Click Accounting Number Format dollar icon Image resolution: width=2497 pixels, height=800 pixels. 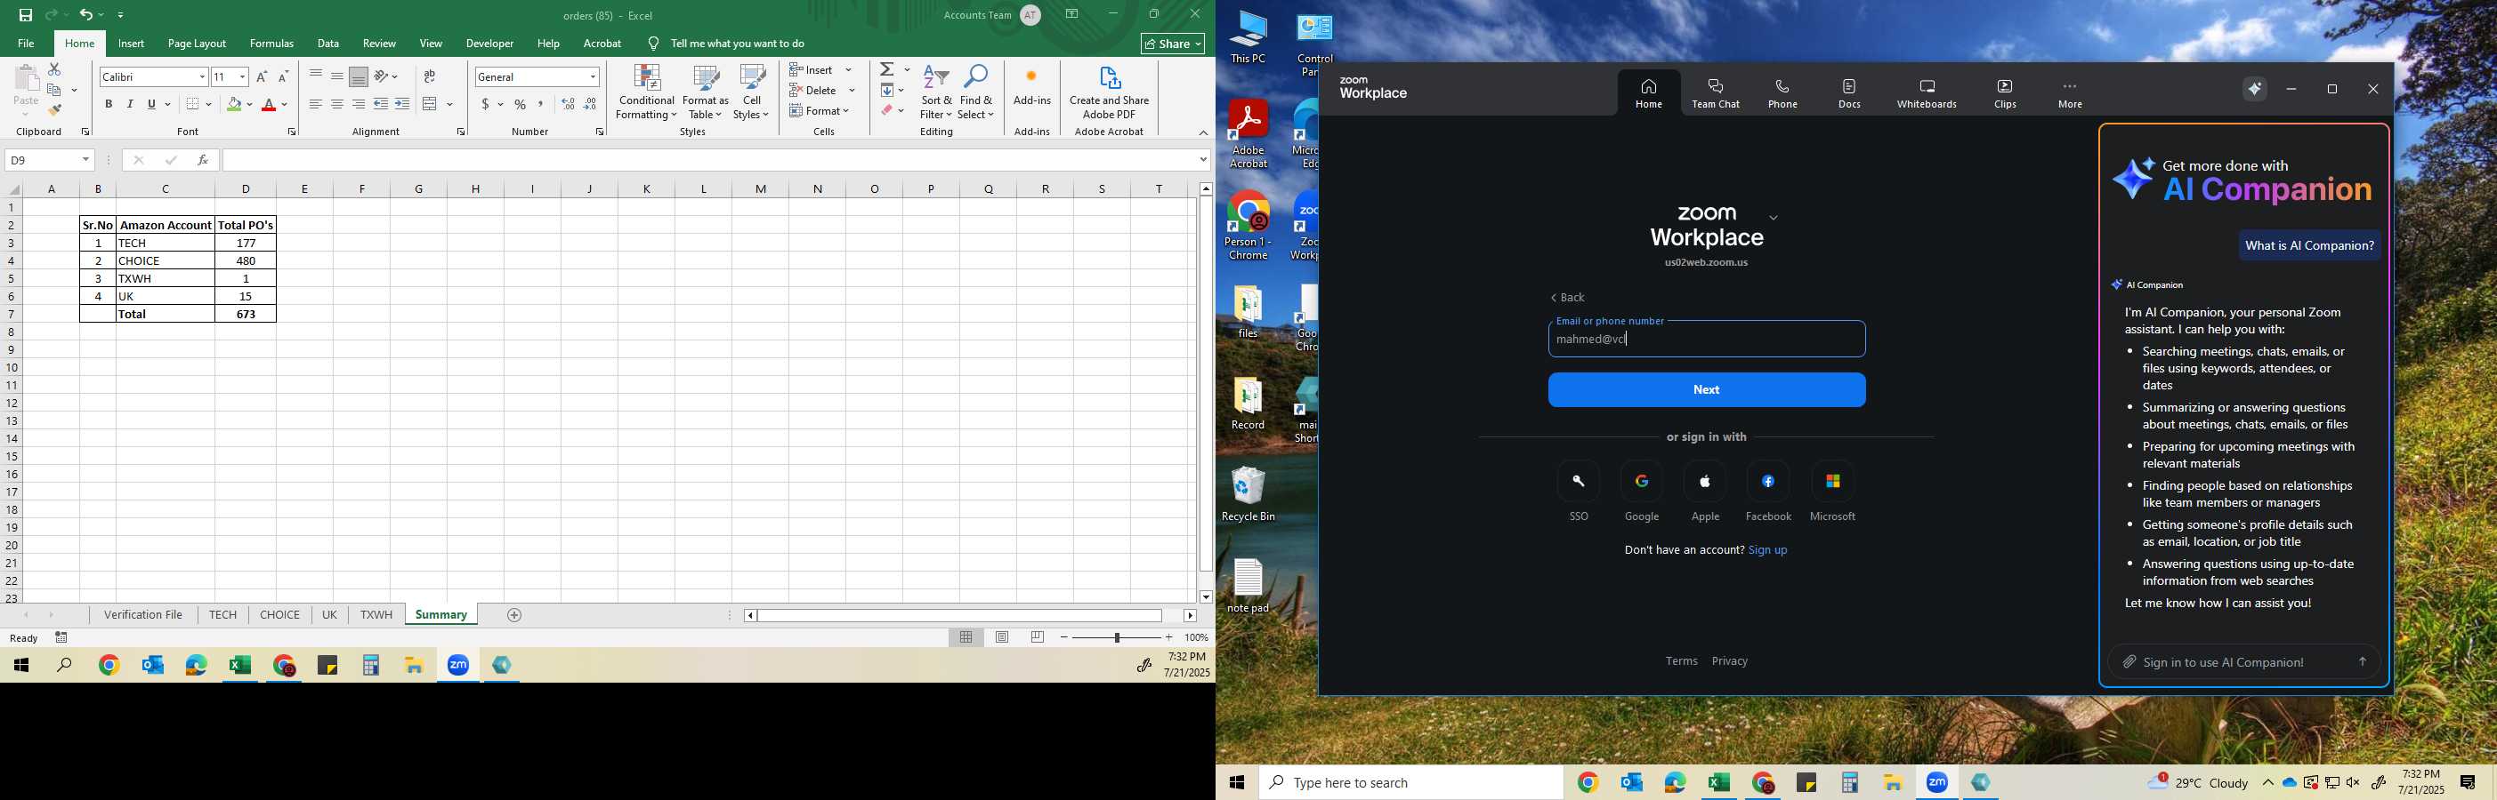coord(486,105)
